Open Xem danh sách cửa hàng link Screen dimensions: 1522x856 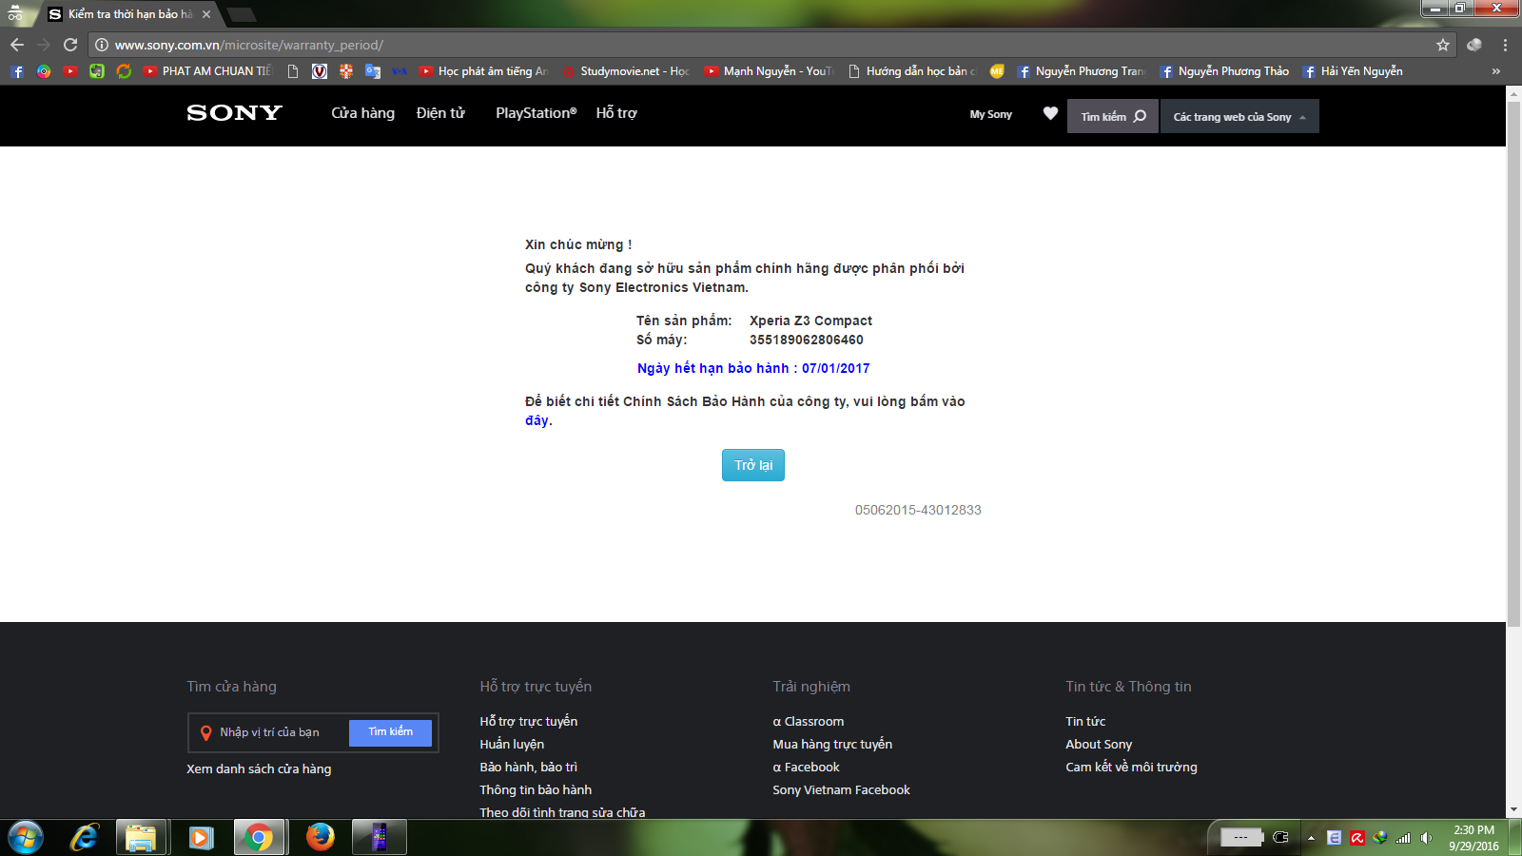point(259,768)
